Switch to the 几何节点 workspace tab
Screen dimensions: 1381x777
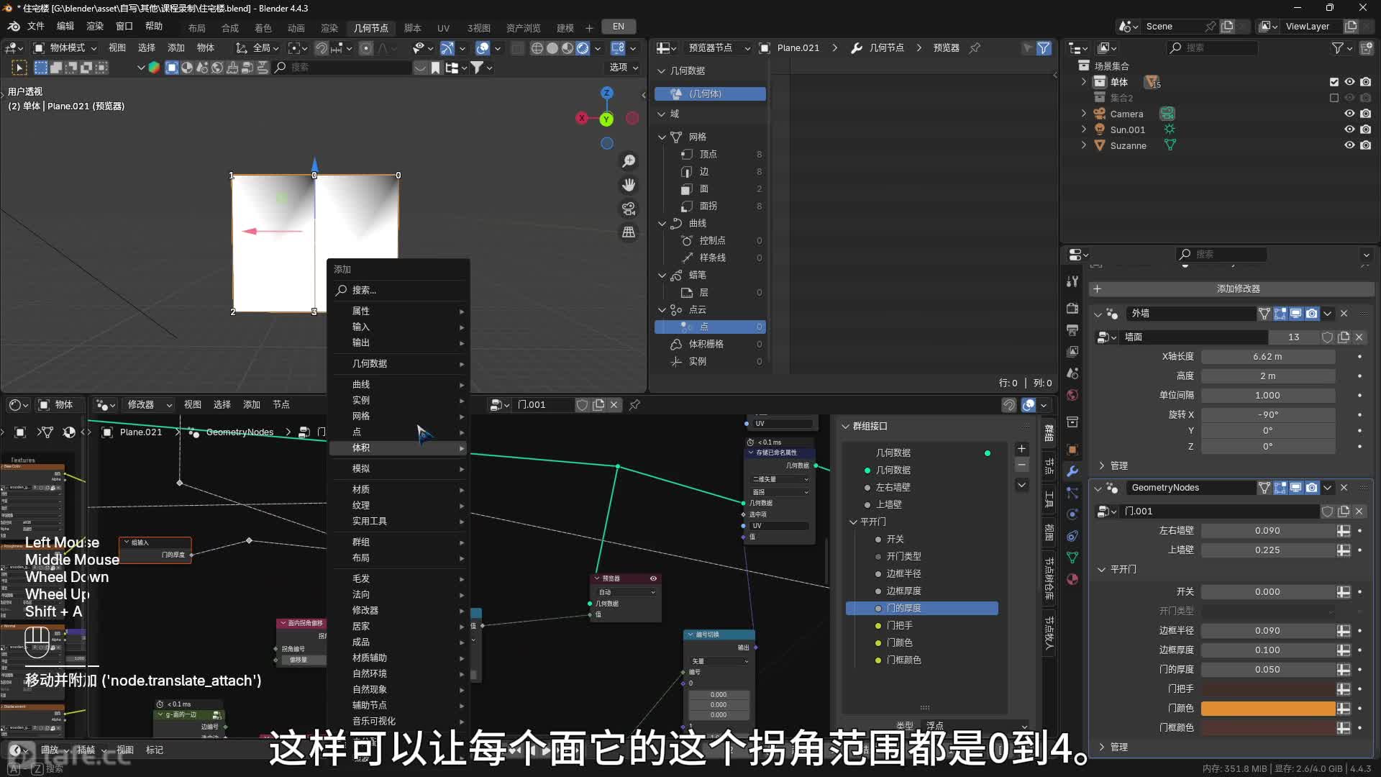click(371, 27)
